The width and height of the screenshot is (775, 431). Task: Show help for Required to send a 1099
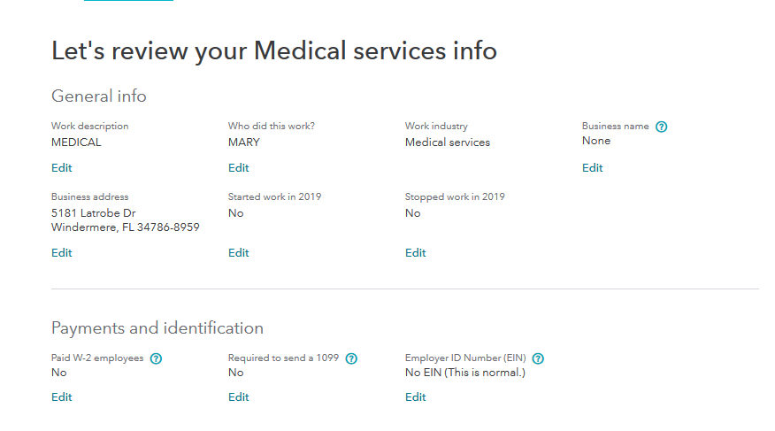(351, 358)
